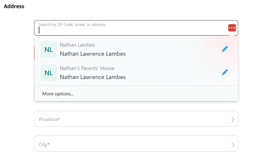
Task: Click 'Nathan Lawrence Lambes' under Nathan's Parents' House
Action: 93,77
